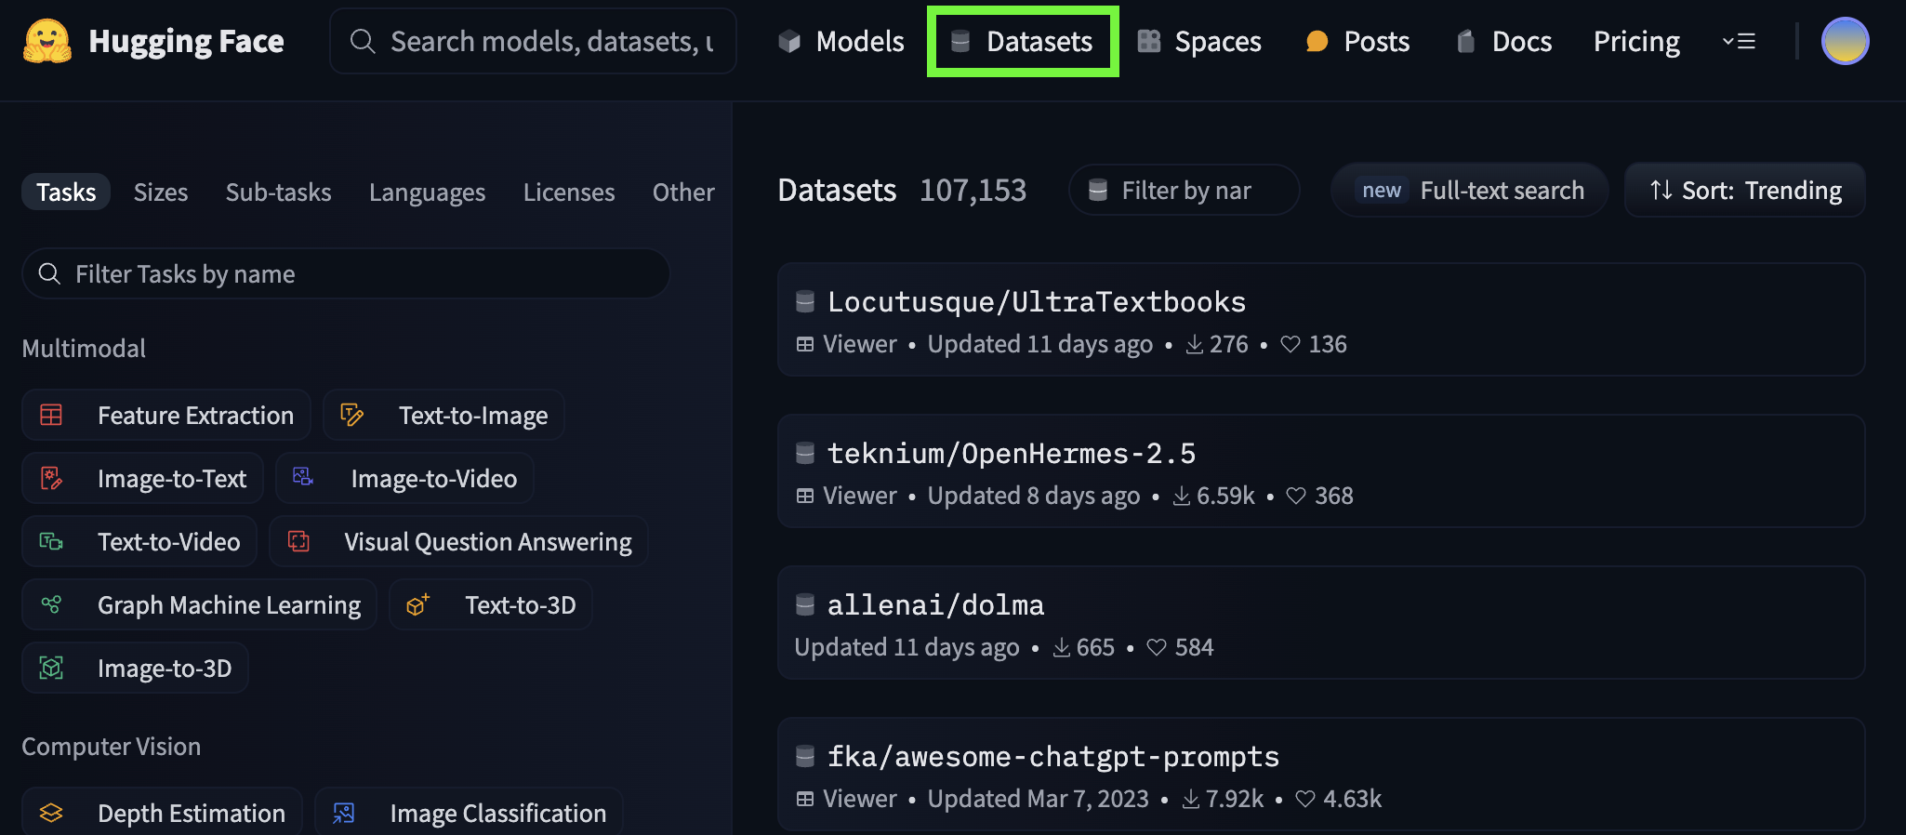Click the Depth Estimation layers icon
Screen dimensions: 1906x835
pyautogui.click(x=51, y=813)
